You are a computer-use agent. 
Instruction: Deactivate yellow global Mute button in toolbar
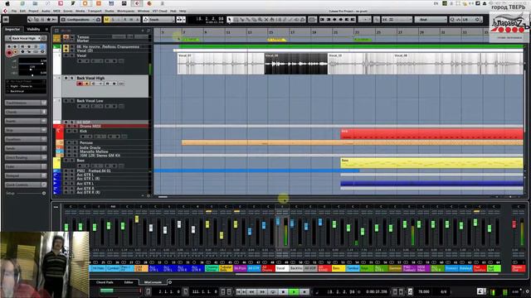(107, 20)
